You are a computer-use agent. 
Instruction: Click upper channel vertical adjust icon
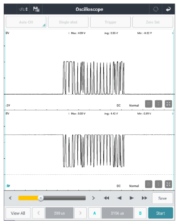158,104
